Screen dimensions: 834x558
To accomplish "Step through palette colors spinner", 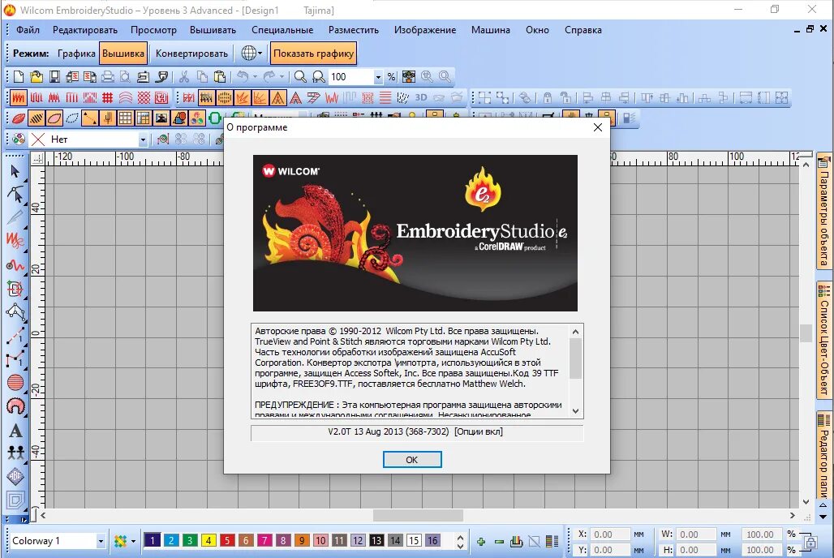I will (460, 542).
